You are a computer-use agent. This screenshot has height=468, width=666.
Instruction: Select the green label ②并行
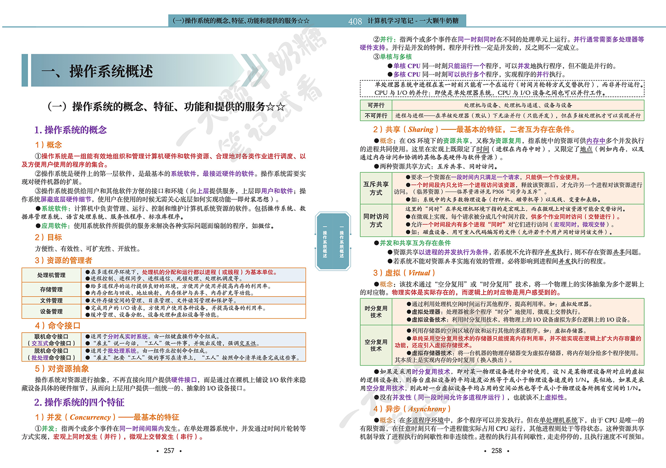(385, 39)
